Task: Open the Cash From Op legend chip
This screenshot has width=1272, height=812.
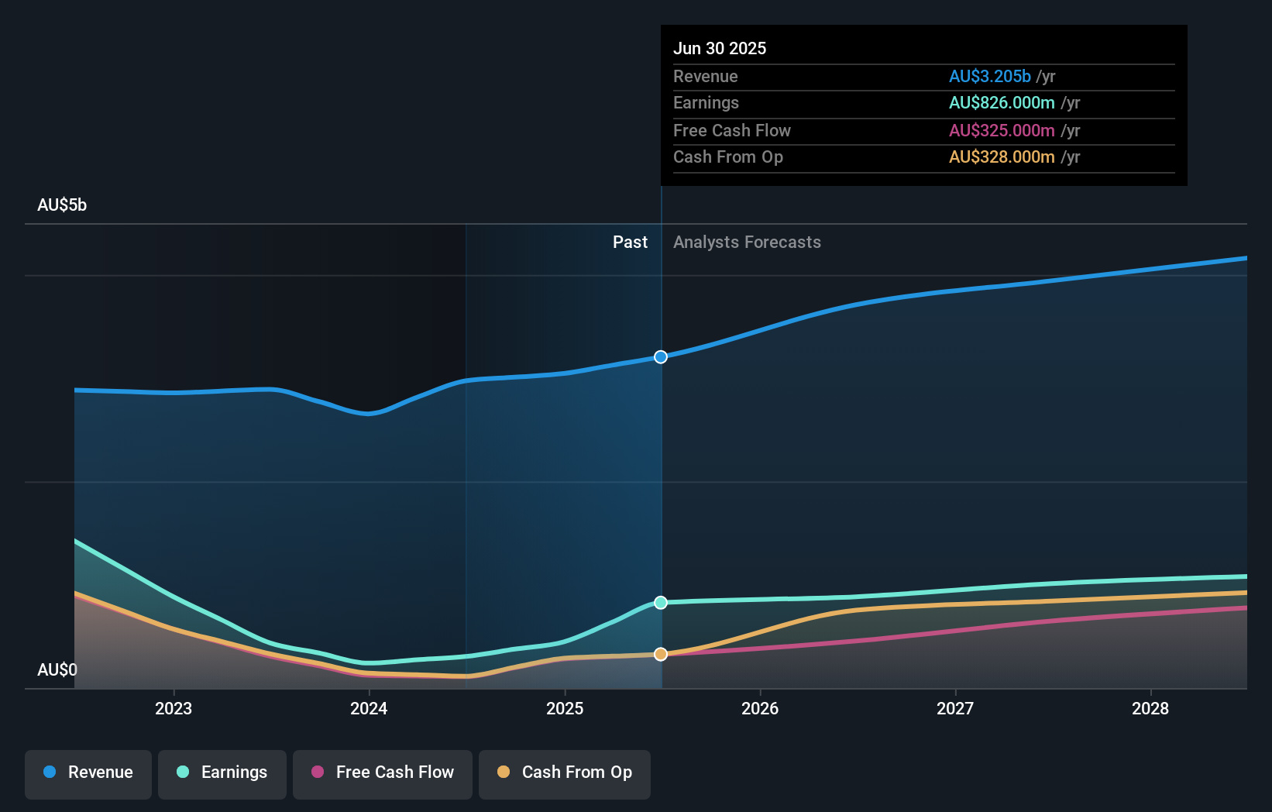Action: tap(564, 773)
